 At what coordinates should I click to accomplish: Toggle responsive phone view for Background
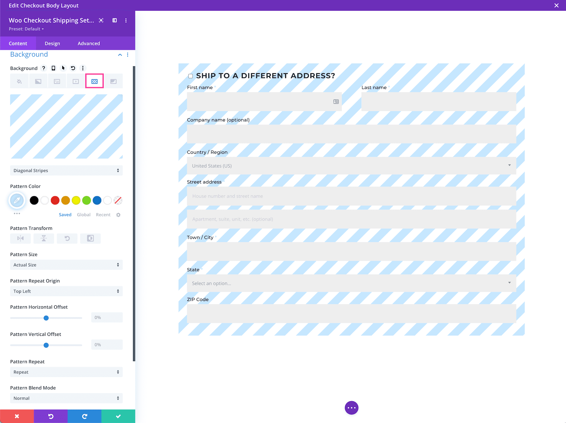point(53,68)
